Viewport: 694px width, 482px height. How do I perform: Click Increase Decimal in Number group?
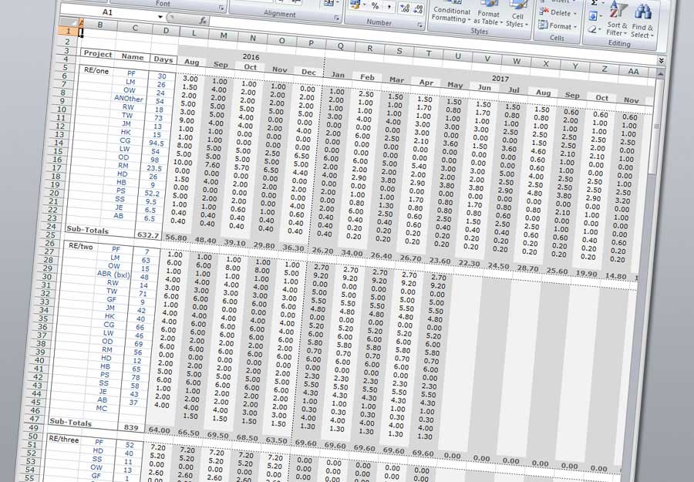coord(405,8)
